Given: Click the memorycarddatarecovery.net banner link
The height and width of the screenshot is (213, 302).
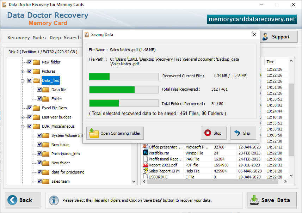Looking at the screenshot, I should pyautogui.click(x=252, y=19).
